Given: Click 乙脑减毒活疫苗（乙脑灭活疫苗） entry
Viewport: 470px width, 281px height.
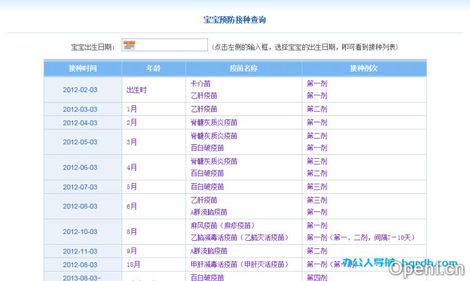Looking at the screenshot, I should coord(239,238).
